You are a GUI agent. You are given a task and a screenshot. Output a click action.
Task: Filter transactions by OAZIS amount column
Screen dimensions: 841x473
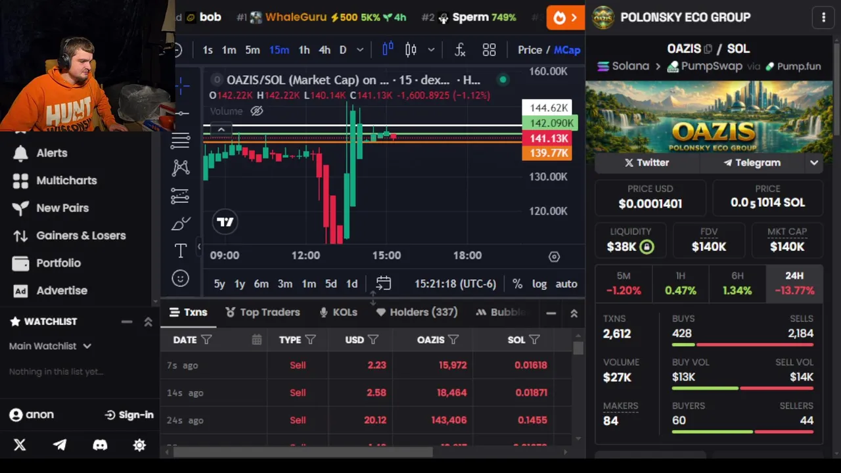[453, 340]
